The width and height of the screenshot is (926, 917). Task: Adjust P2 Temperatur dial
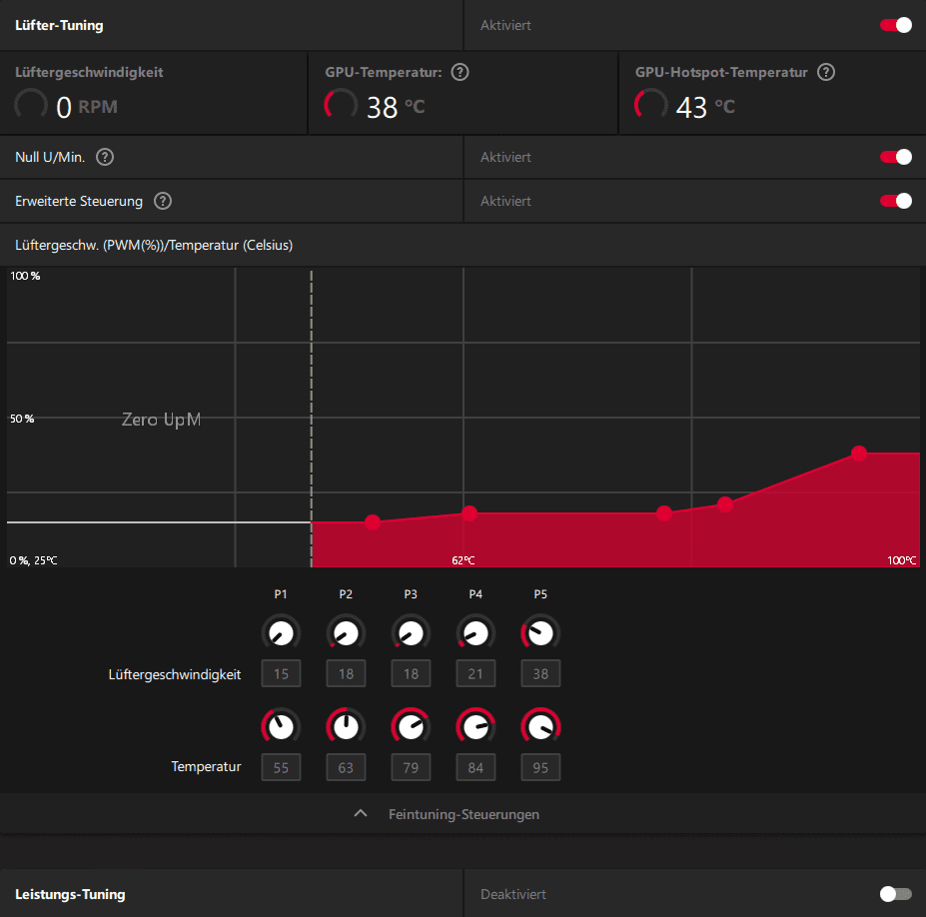tap(346, 727)
